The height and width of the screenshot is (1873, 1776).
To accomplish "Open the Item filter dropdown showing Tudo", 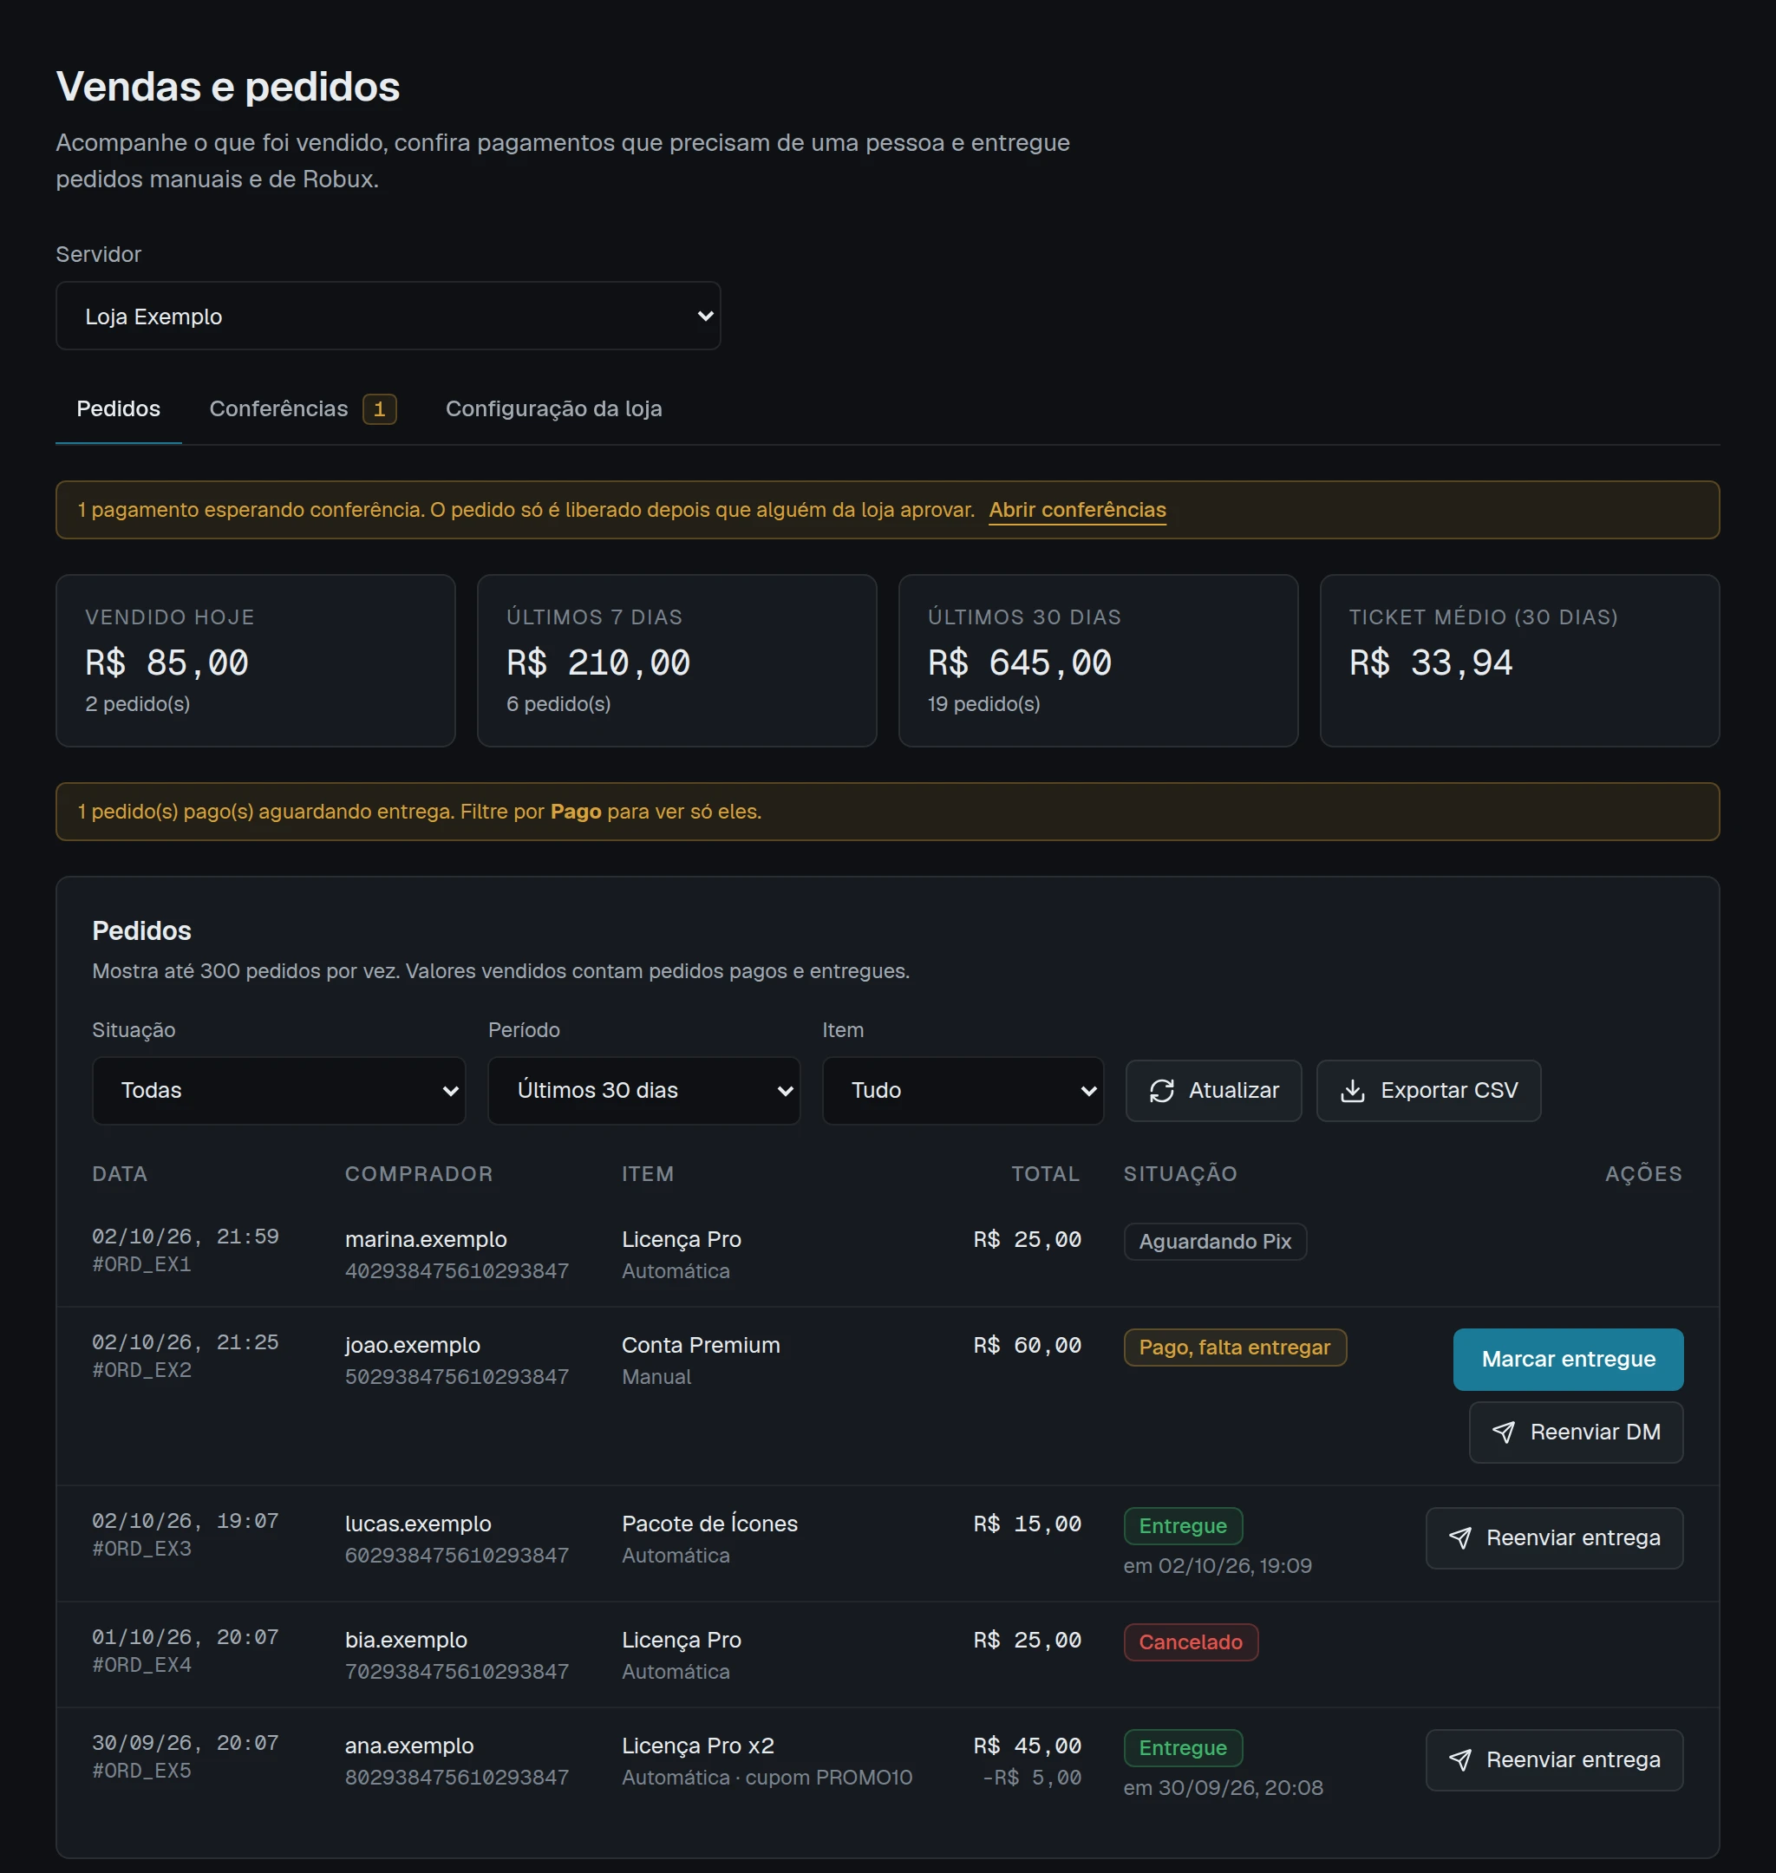I will point(963,1090).
